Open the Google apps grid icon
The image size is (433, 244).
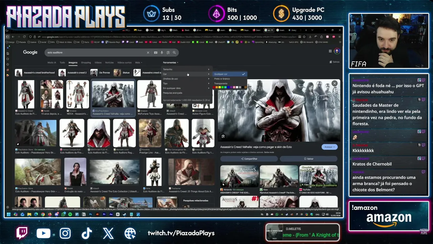[x=330, y=51]
